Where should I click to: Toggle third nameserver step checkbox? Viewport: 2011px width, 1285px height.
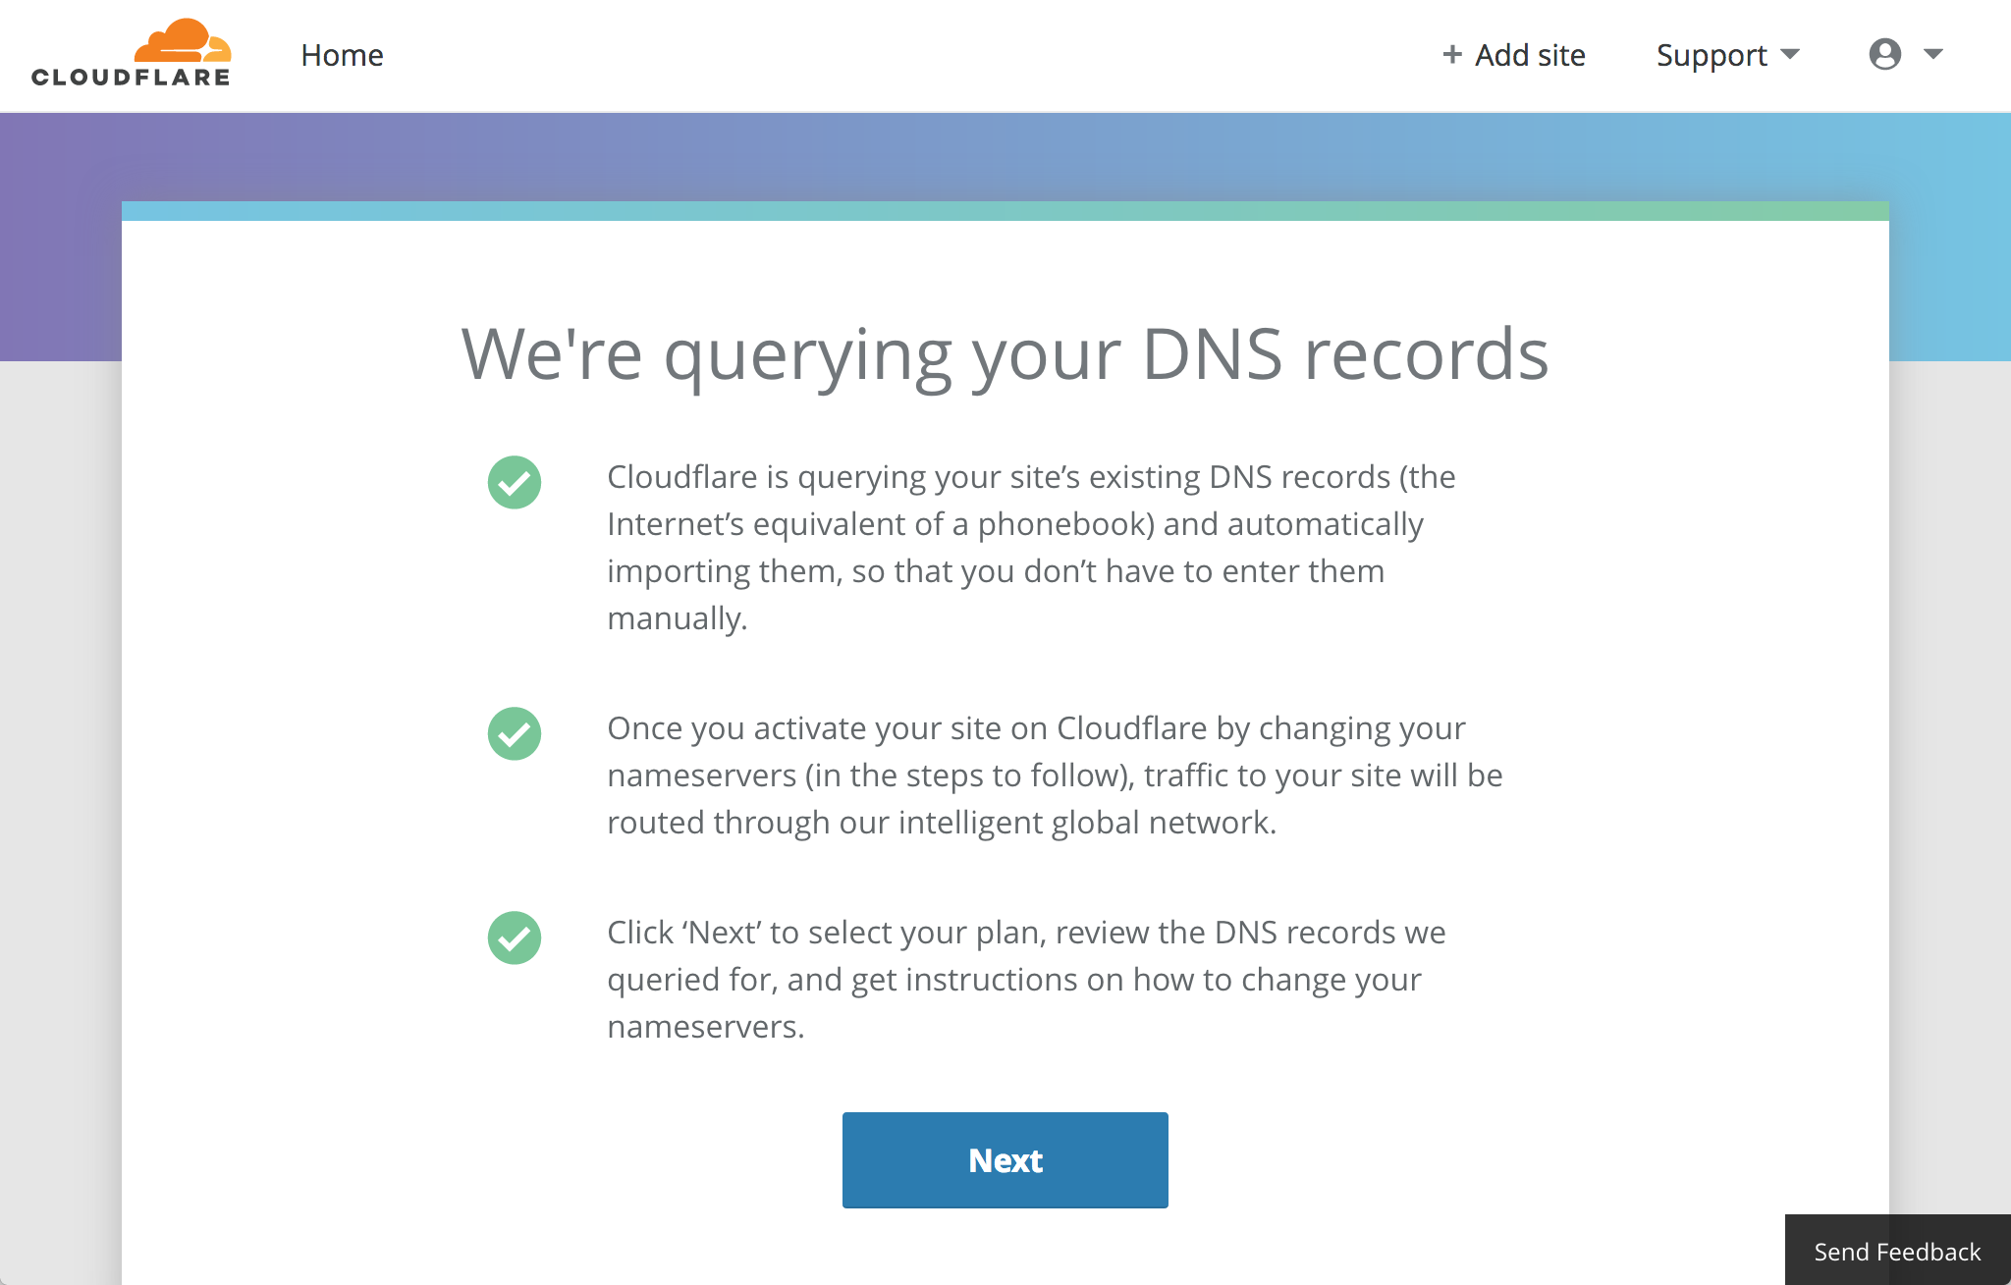pyautogui.click(x=515, y=935)
